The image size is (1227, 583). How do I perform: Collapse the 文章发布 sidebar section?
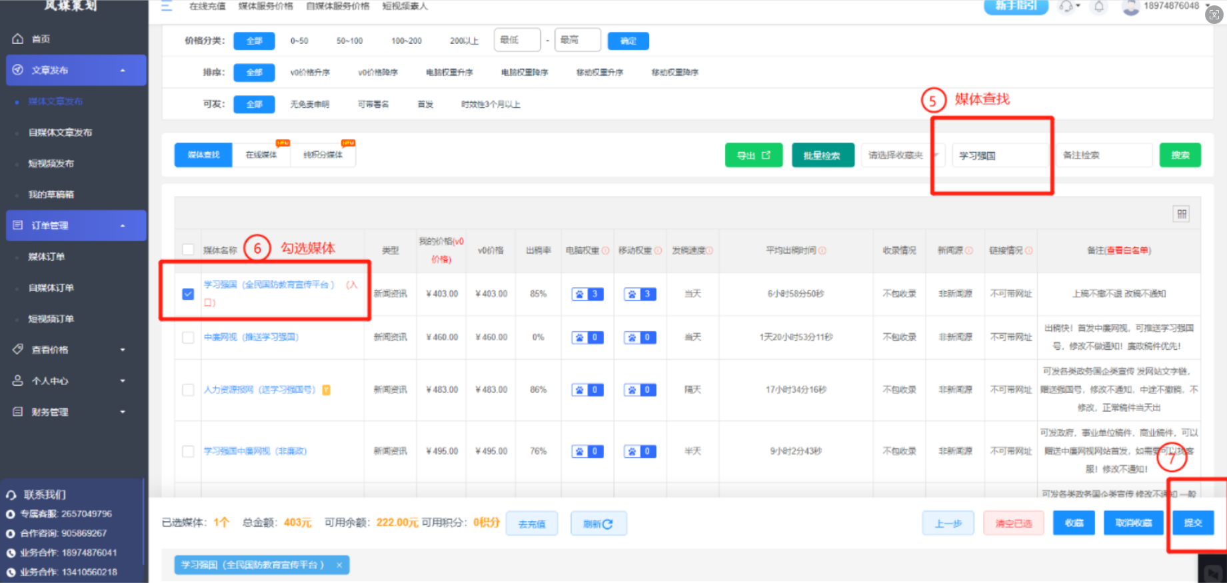76,70
